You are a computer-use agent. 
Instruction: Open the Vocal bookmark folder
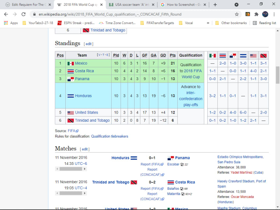(186, 23)
